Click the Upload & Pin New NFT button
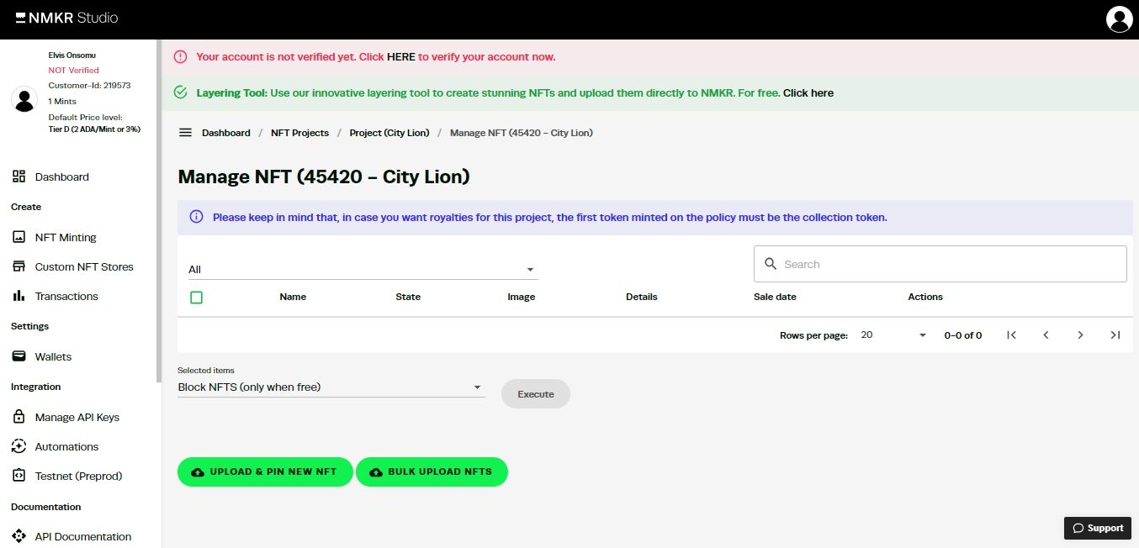Image resolution: width=1139 pixels, height=548 pixels. 265,472
